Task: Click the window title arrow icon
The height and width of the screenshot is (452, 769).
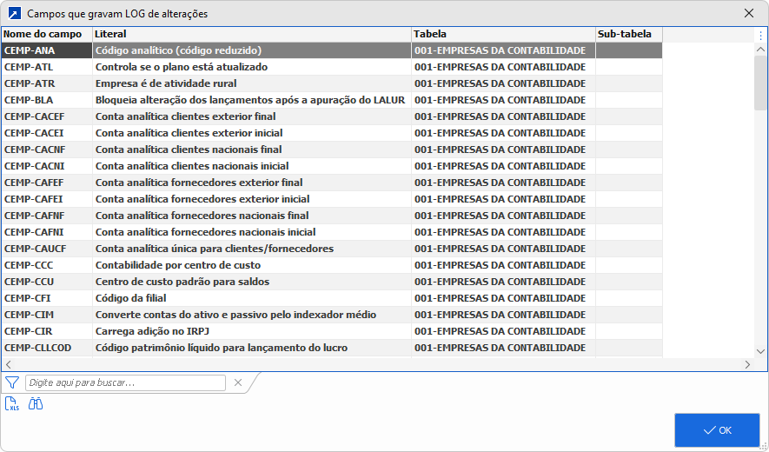Action: click(13, 14)
